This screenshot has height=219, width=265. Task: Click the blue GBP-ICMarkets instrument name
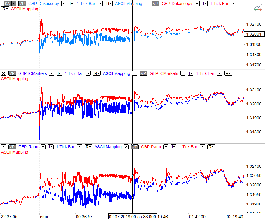pos(32,73)
